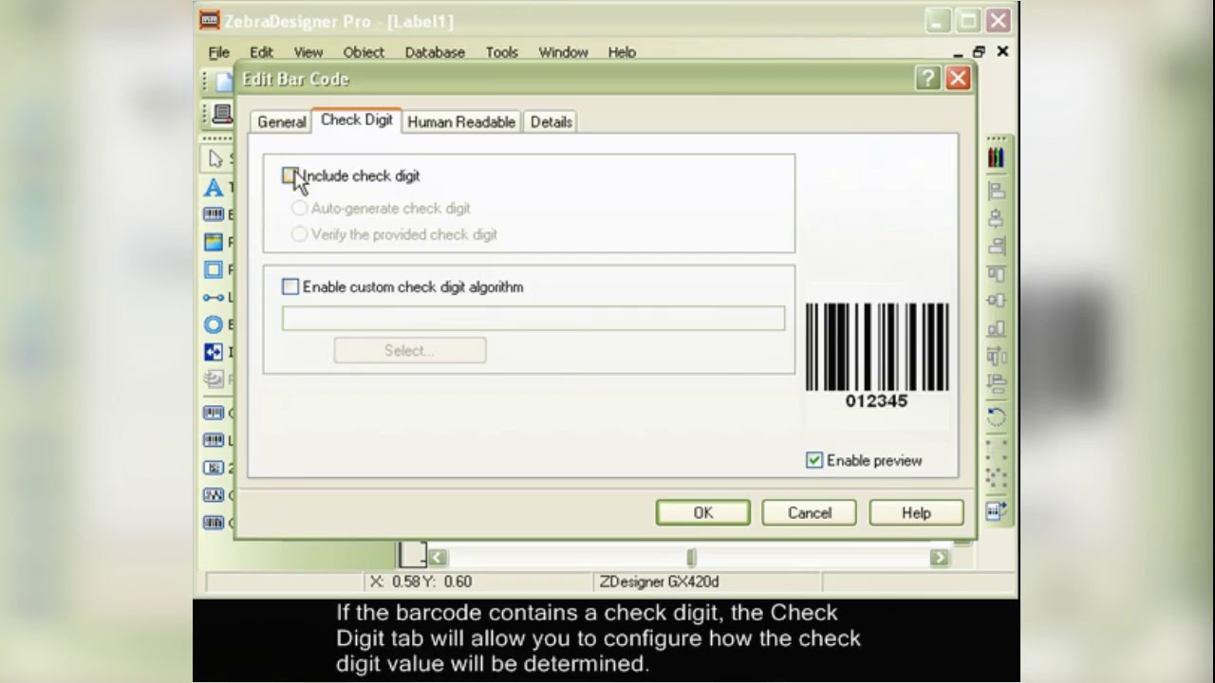Open the Edit menu
1215x683 pixels.
pyautogui.click(x=261, y=52)
